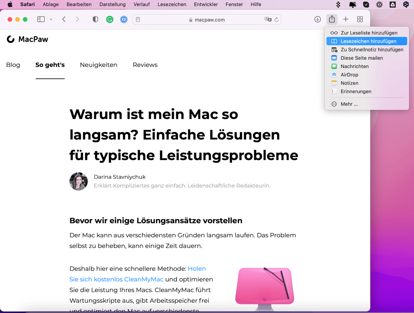Share the page via AirDrop

(367, 75)
